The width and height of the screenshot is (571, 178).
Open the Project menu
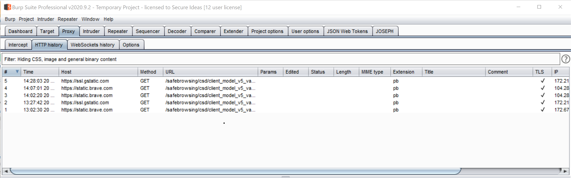[26, 19]
